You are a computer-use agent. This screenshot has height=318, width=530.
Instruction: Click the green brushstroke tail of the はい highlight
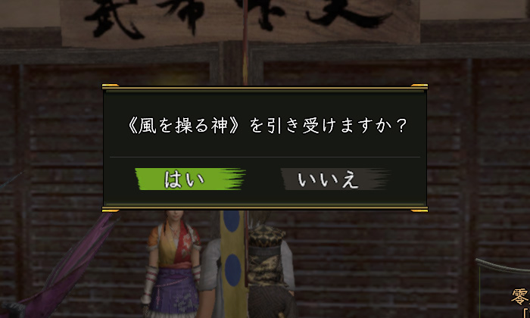233,179
